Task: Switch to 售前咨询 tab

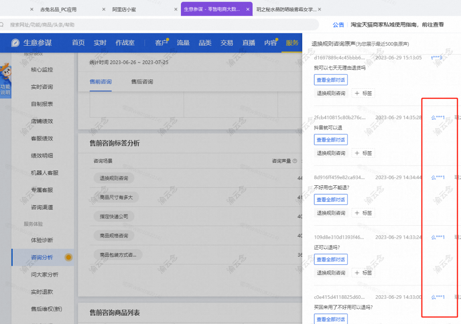Action: tap(100, 82)
